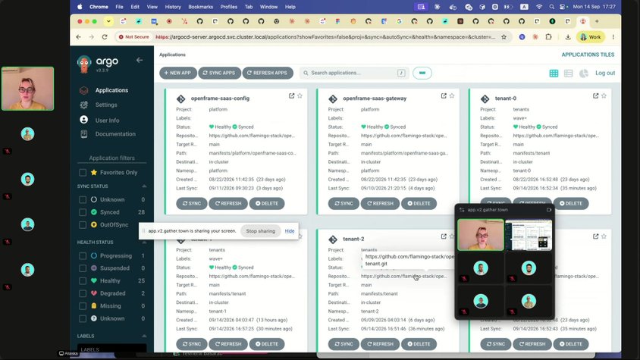Refresh the openframe-saas-config app
Image resolution: width=640 pixels, height=360 pixels.
point(228,203)
